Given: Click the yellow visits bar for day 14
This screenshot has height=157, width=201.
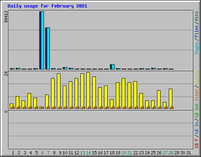Looking at the screenshot, I should (x=88, y=90).
